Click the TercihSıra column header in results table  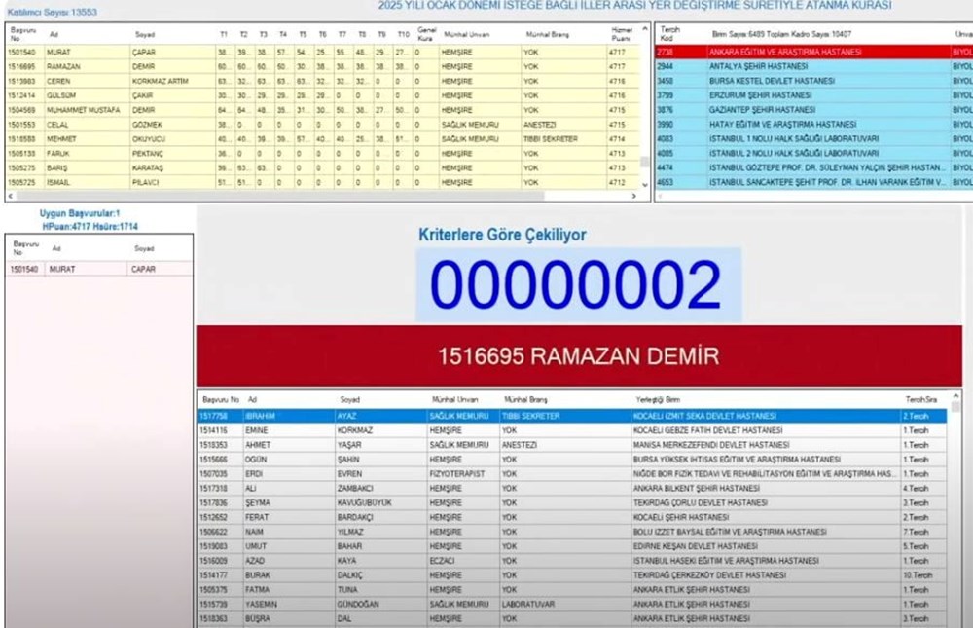tap(919, 399)
